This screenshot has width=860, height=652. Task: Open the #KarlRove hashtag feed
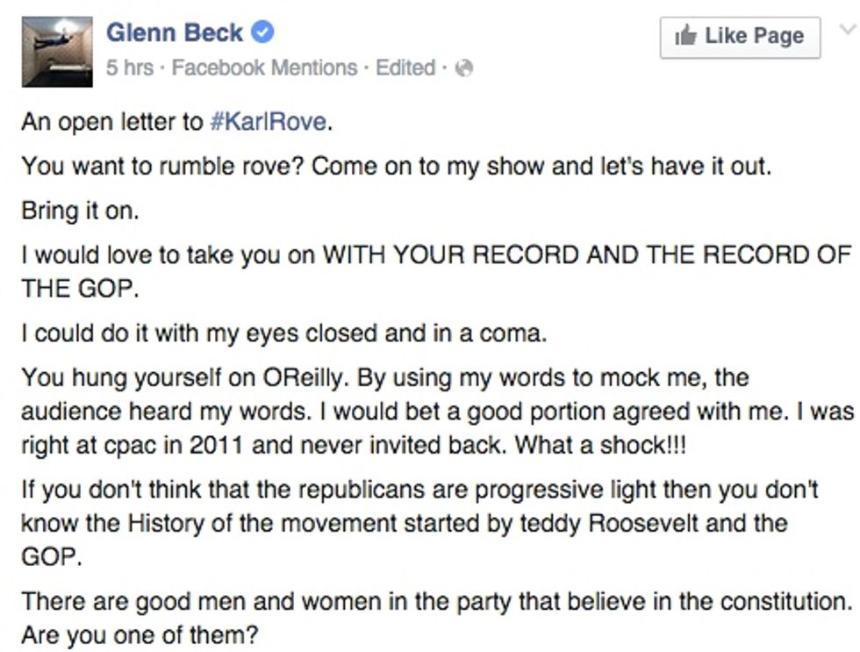tap(272, 122)
